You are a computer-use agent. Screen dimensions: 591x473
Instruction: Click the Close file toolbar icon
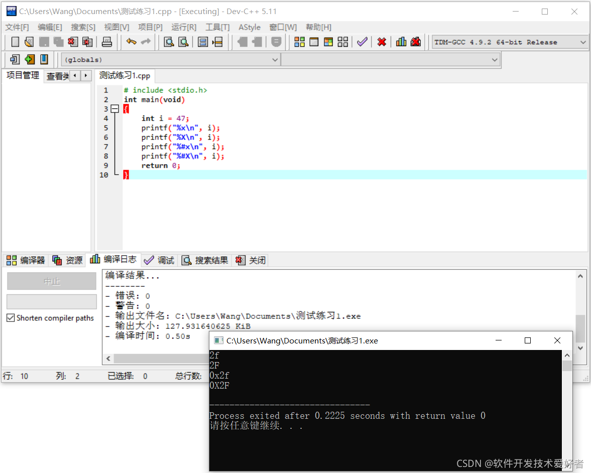[73, 42]
